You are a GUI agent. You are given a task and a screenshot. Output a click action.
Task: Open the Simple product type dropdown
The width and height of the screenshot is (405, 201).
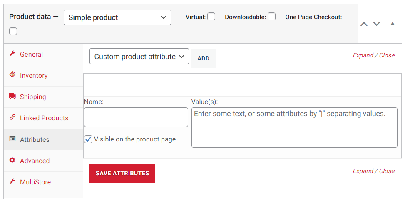click(117, 17)
